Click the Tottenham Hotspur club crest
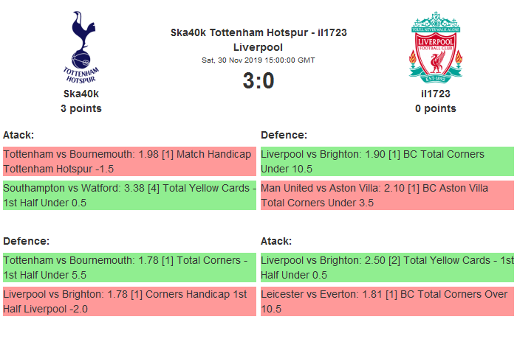 81,46
